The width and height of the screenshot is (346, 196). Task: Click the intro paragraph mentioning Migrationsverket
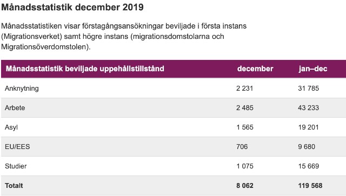[124, 36]
